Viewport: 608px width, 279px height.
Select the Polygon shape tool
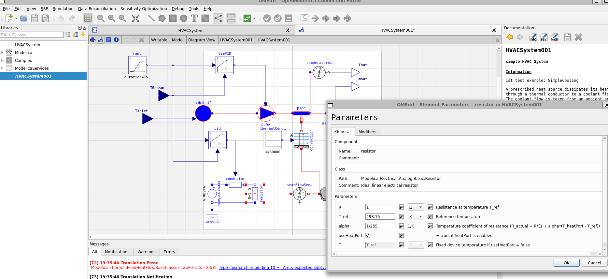coord(162,18)
